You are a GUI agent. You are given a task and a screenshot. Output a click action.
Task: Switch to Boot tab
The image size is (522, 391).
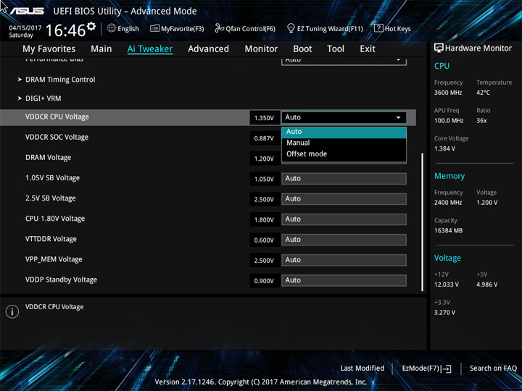point(302,49)
